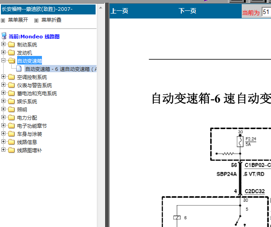Click the 娱乐系统 folder icon
Image resolution: width=271 pixels, height=227 pixels.
pyautogui.click(x=11, y=102)
